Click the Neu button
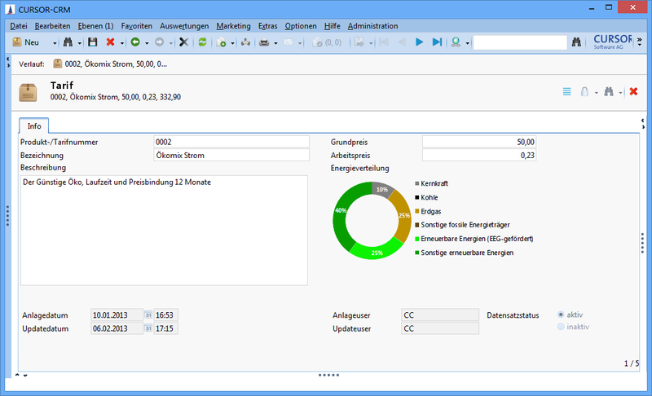This screenshot has width=652, height=396. [26, 42]
